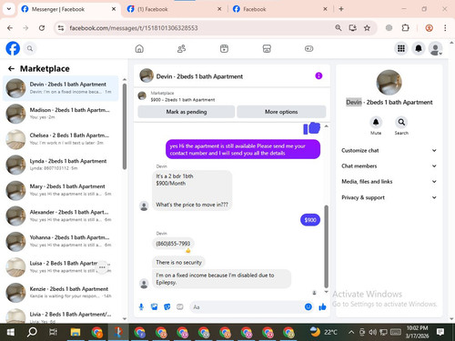Select the Devin conversation in list
Screen dimensions: 455x341
(x=61, y=88)
